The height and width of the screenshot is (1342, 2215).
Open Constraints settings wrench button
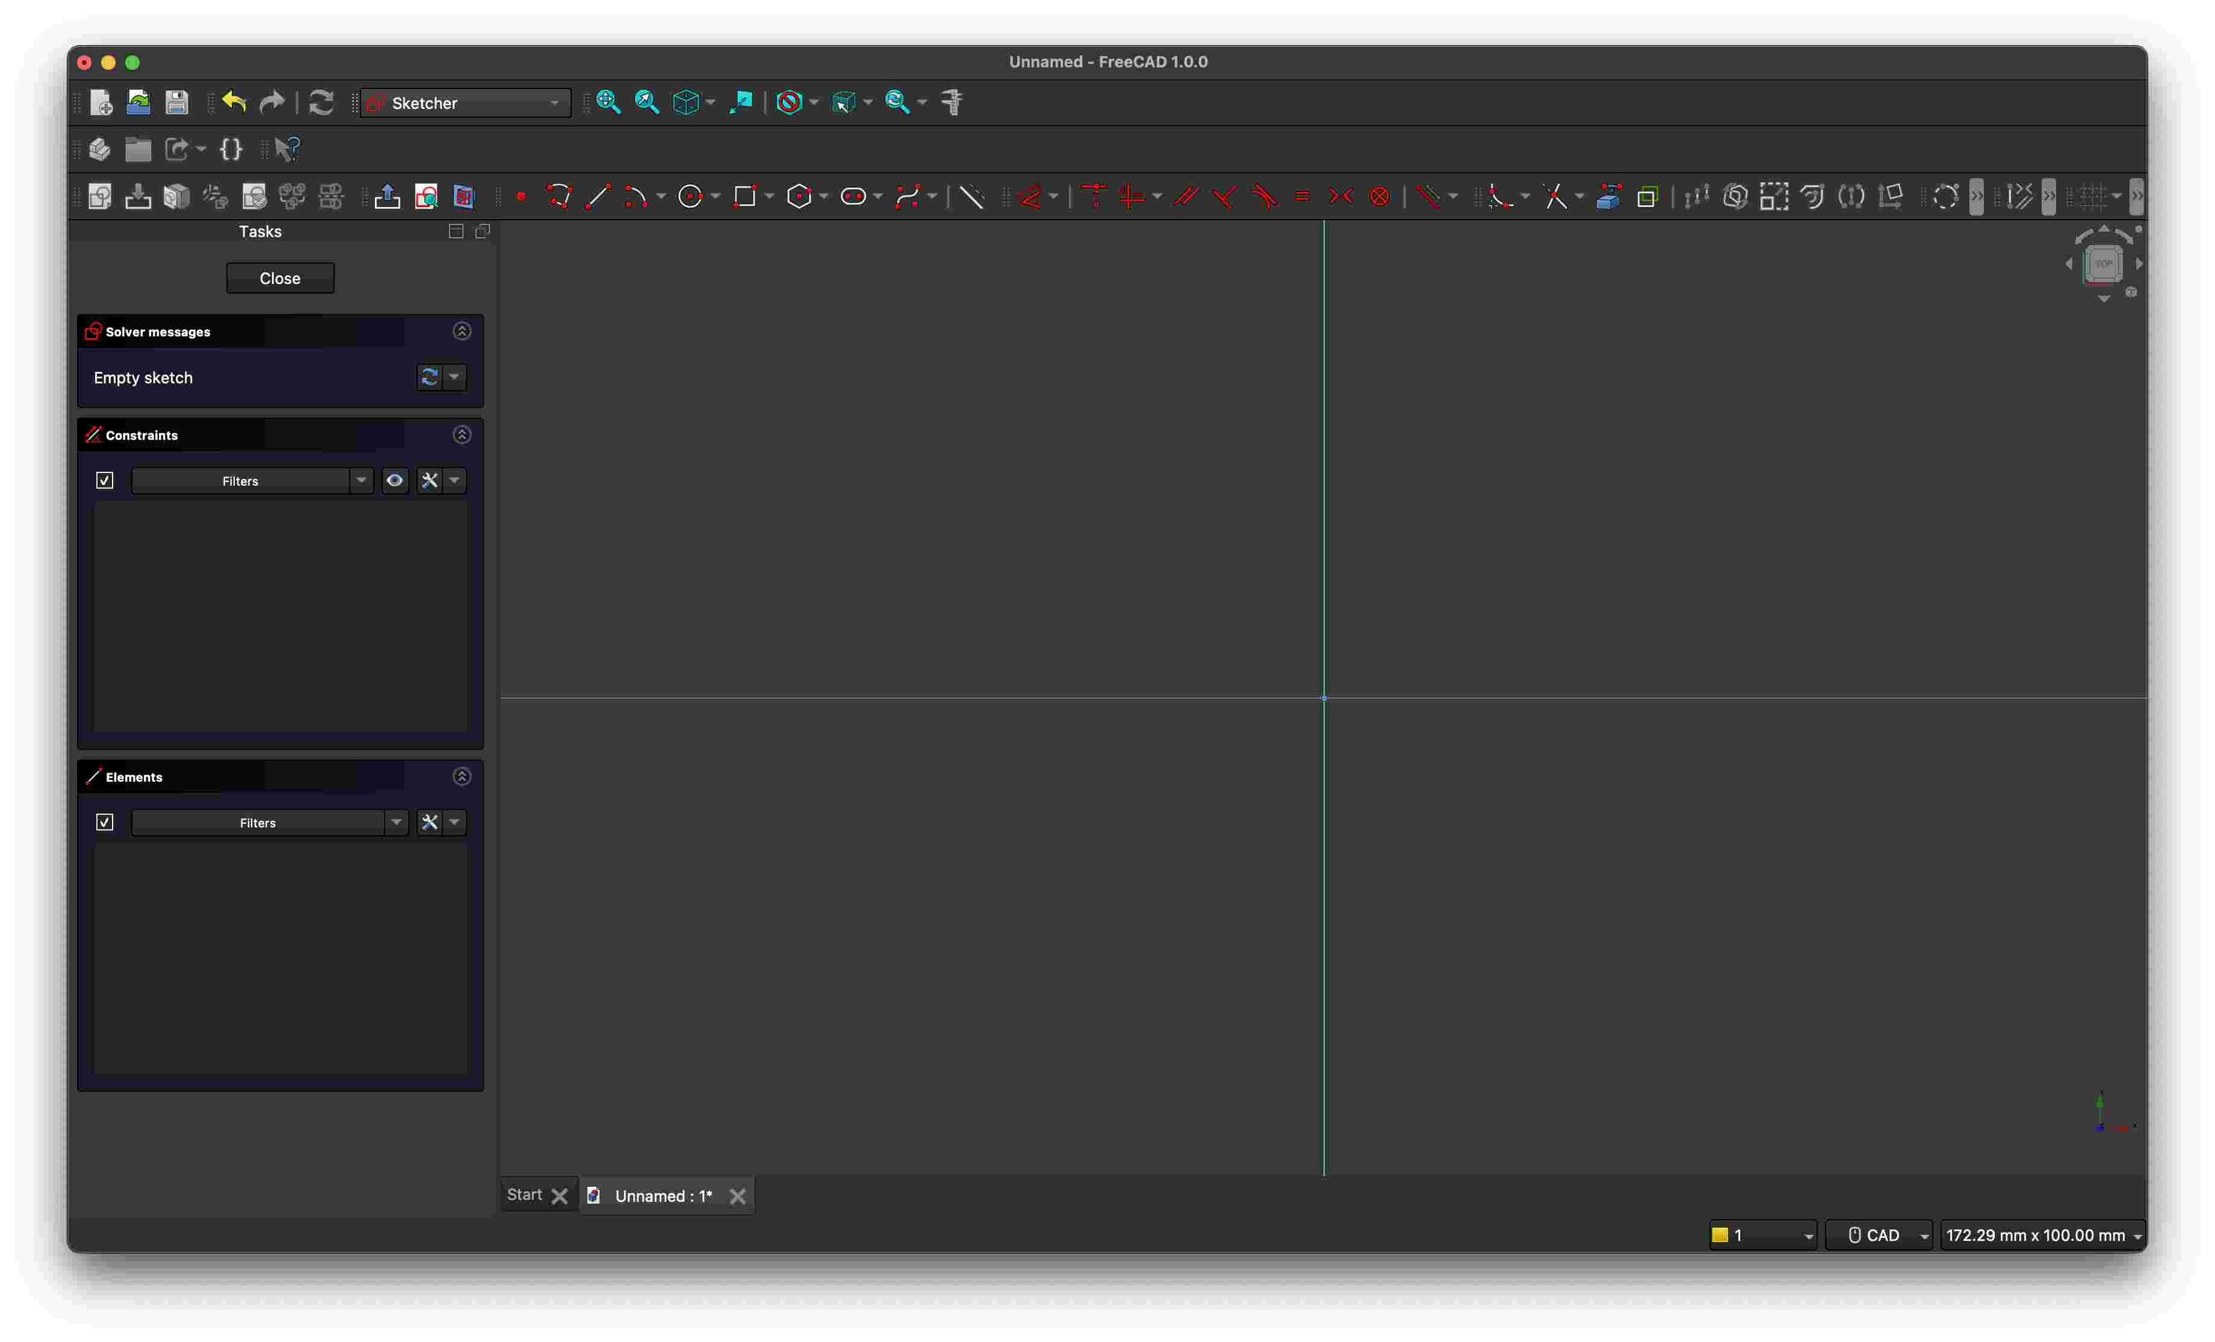[430, 481]
